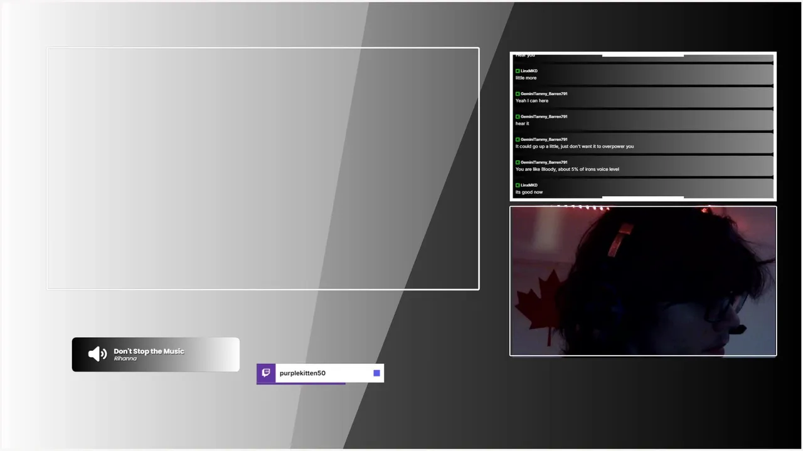
Task: Click the green badge beside the "little more" message
Action: [518, 71]
